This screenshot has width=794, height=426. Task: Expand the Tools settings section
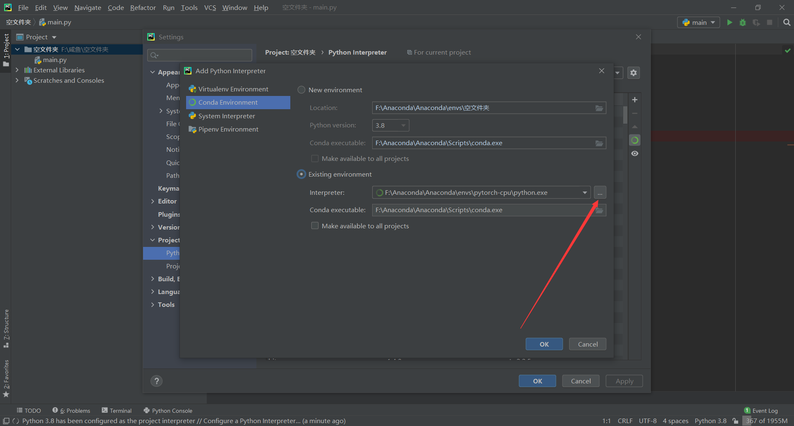tap(153, 305)
